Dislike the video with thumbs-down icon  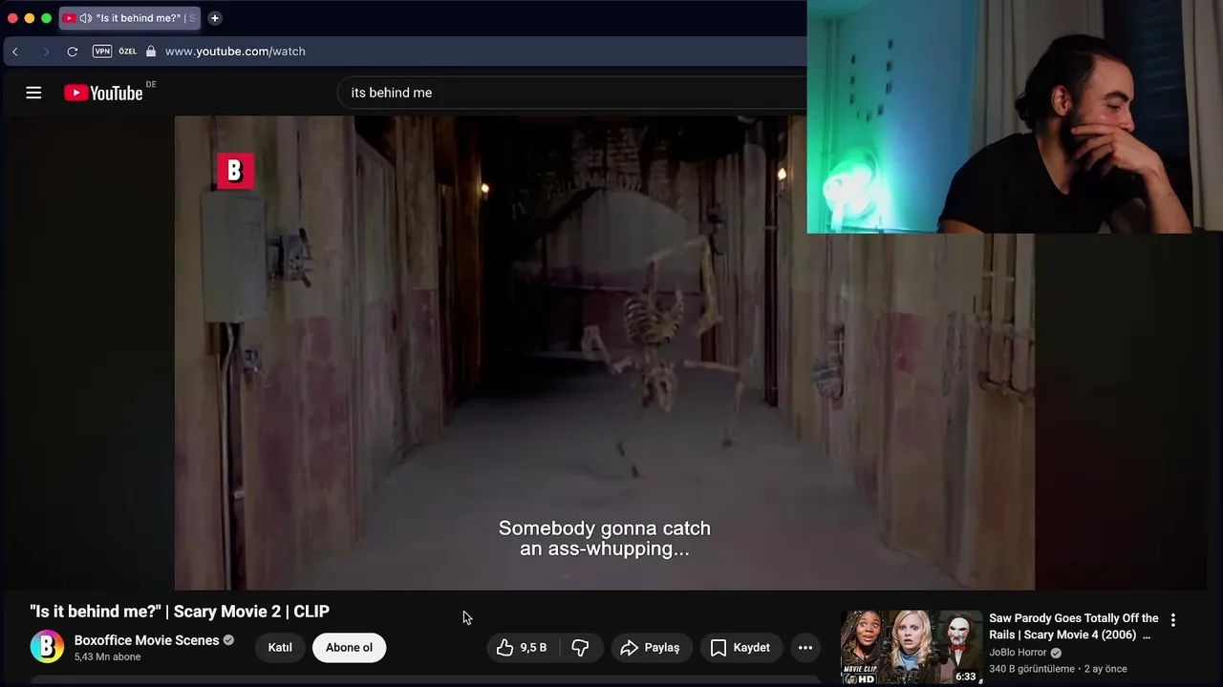point(580,648)
